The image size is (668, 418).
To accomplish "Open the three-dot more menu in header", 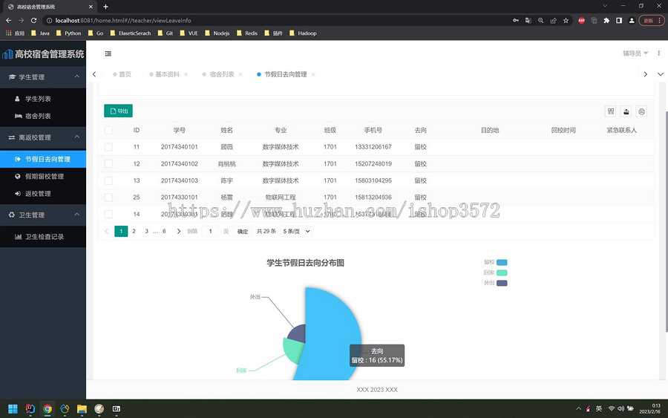I will click(658, 53).
